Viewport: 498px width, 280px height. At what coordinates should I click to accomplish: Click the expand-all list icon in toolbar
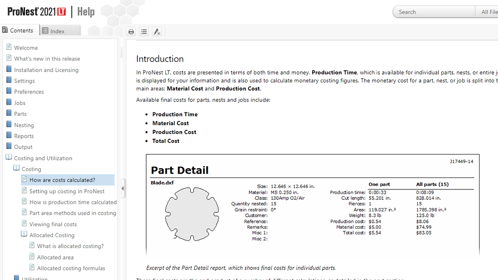click(144, 32)
